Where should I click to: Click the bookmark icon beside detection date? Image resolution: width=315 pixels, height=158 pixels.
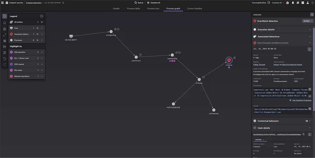[x=63, y=3]
